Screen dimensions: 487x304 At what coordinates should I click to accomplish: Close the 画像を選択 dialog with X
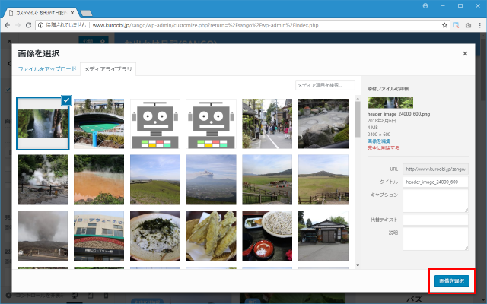[x=466, y=54]
